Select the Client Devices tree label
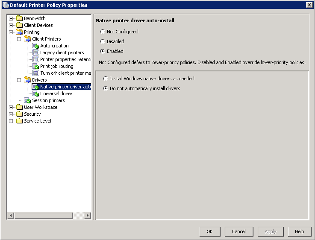The width and height of the screenshot is (315, 240). click(38, 25)
